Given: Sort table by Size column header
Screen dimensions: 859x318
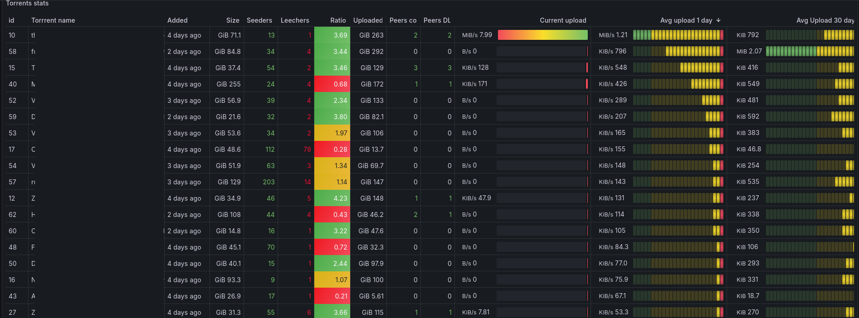Looking at the screenshot, I should tap(233, 20).
